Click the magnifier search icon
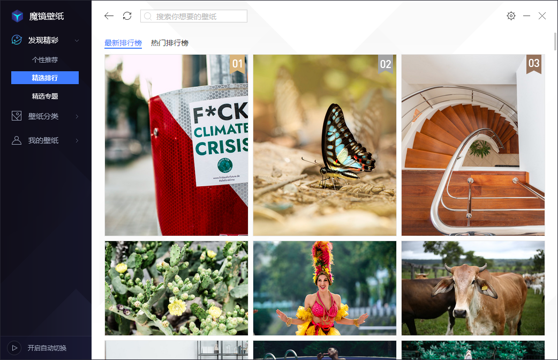This screenshot has width=558, height=360. coord(148,17)
